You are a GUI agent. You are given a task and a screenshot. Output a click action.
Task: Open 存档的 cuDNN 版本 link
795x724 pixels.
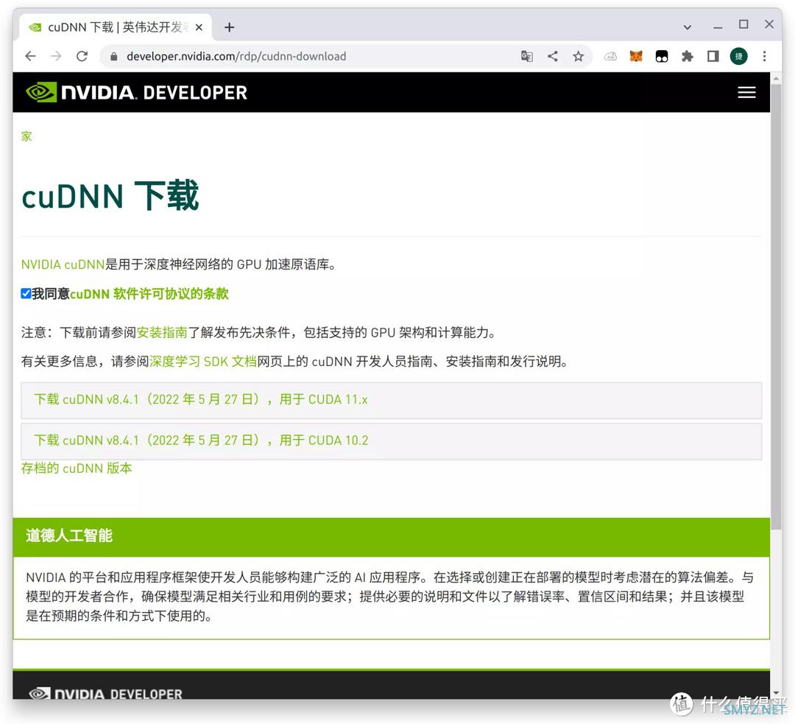pyautogui.click(x=77, y=468)
